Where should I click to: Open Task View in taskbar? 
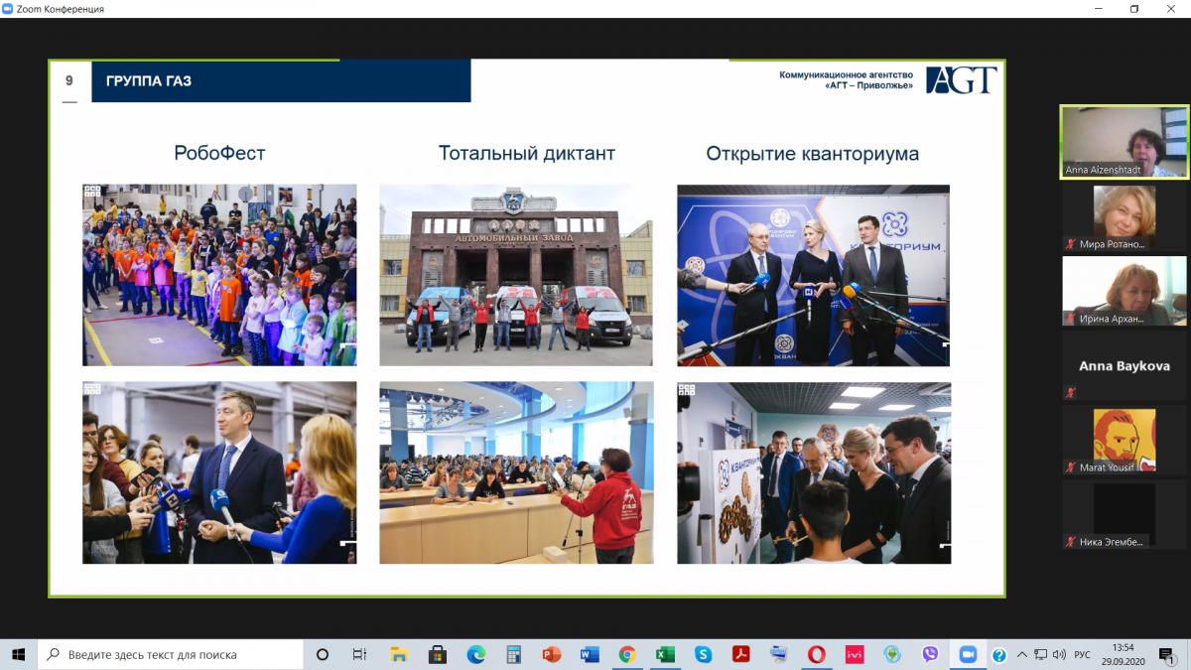[360, 654]
